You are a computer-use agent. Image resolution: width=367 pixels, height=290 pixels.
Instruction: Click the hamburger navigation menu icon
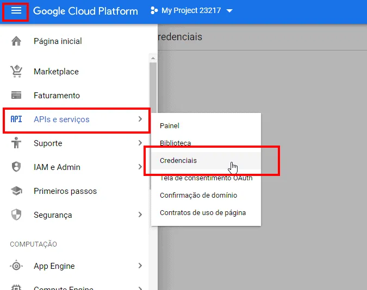tap(16, 11)
